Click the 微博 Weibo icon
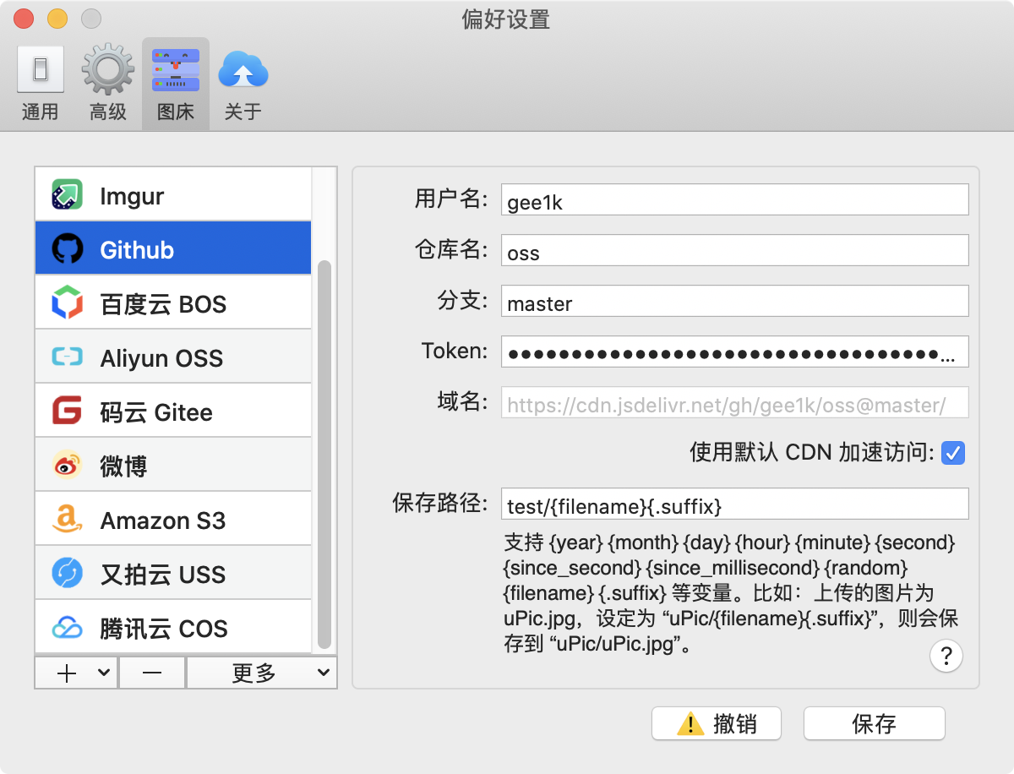Image resolution: width=1014 pixels, height=774 pixels. point(67,466)
